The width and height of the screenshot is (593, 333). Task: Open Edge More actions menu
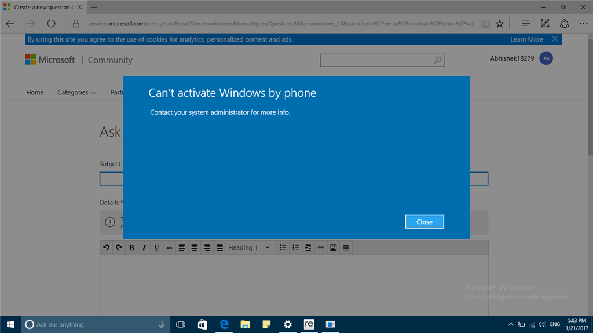coord(583,24)
